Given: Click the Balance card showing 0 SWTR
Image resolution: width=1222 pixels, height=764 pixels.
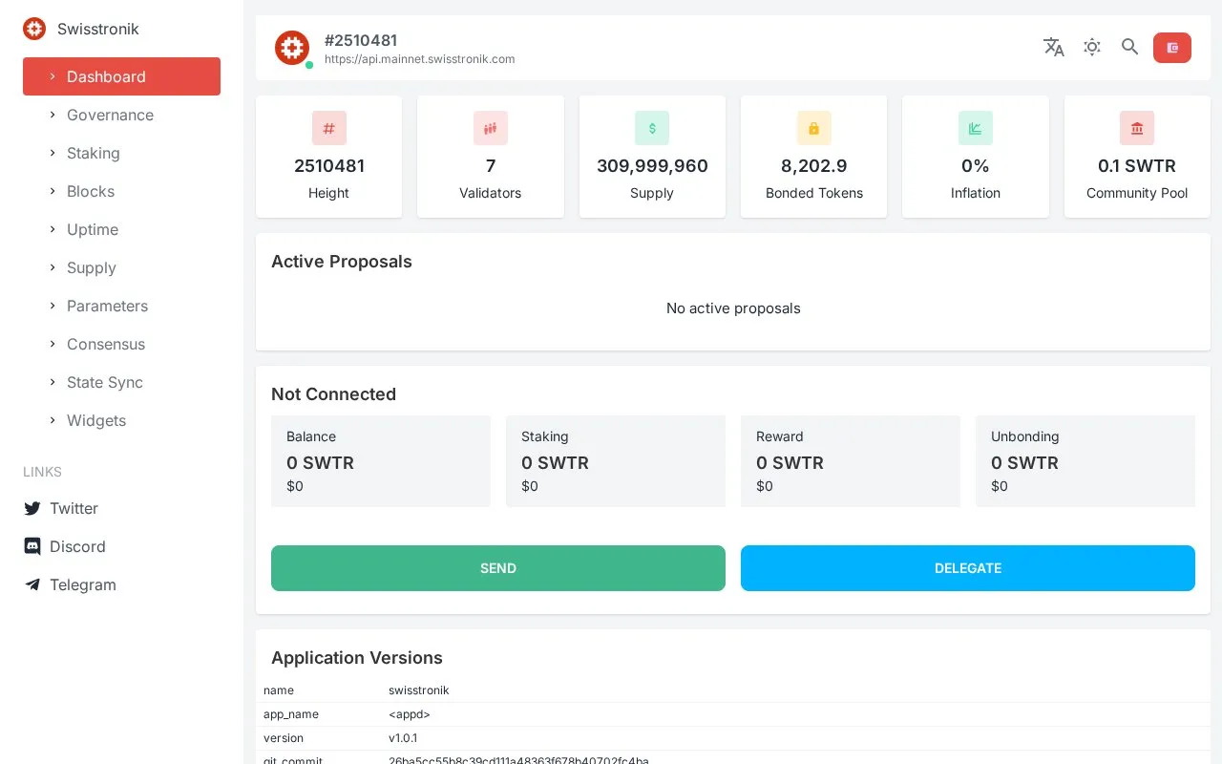Looking at the screenshot, I should coord(381,461).
